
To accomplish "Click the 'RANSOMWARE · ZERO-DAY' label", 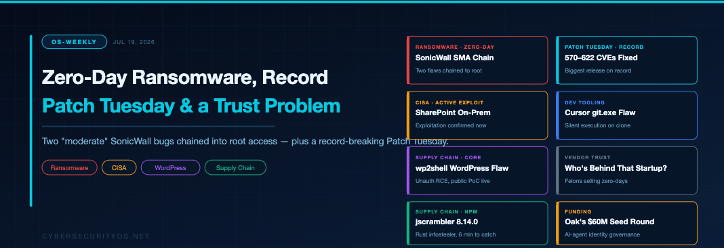I will (455, 47).
